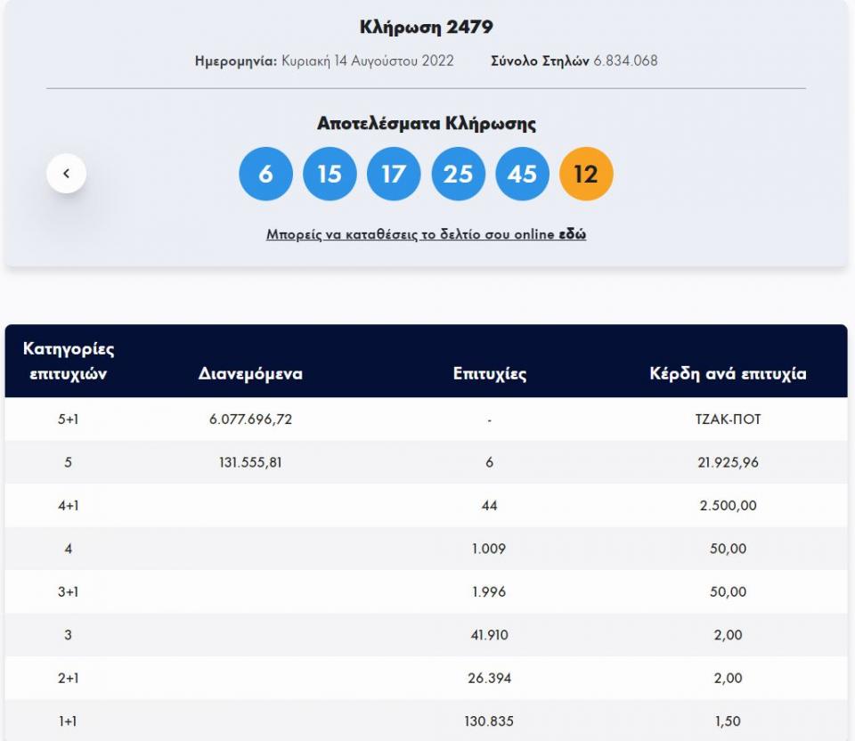
Task: Select the blue ball number 17
Action: point(394,174)
